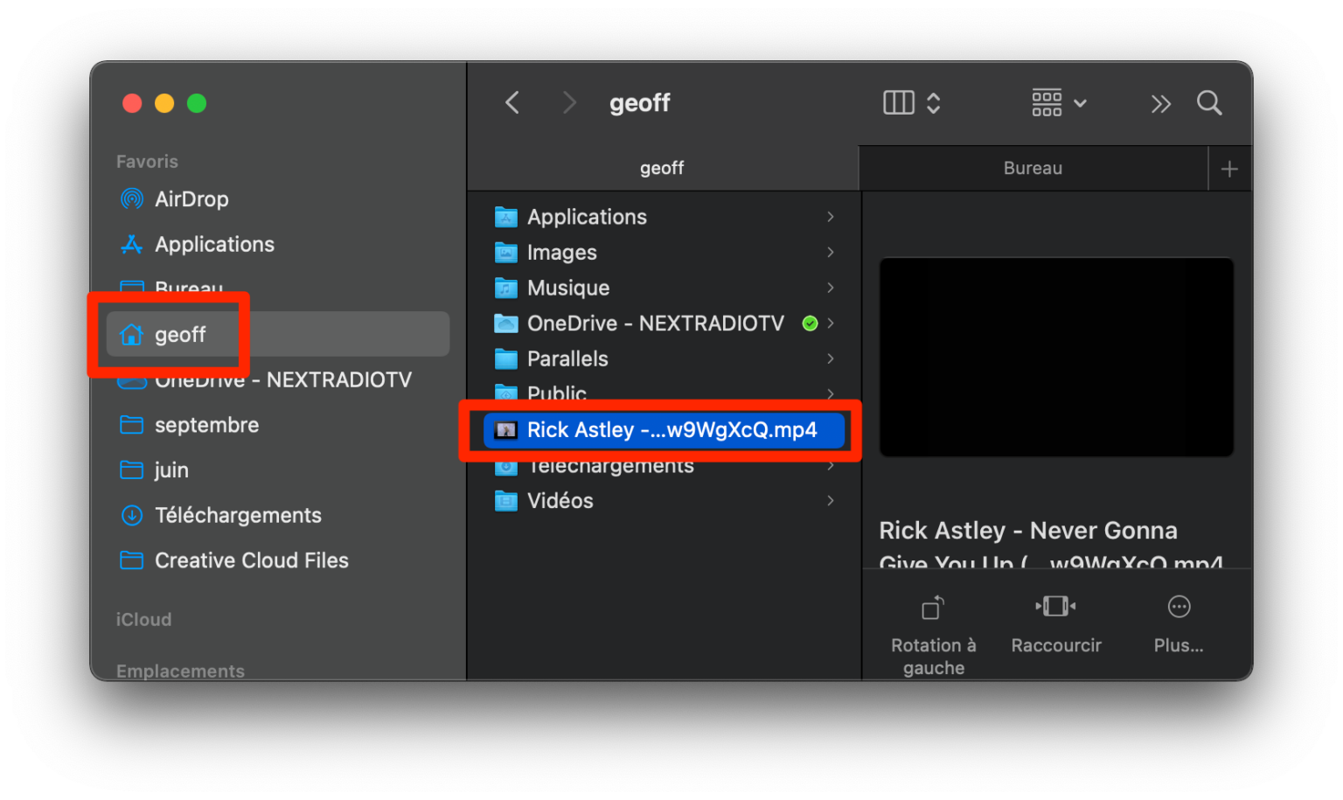Open Téléchargements in the sidebar
Image resolution: width=1343 pixels, height=800 pixels.
tap(276, 516)
